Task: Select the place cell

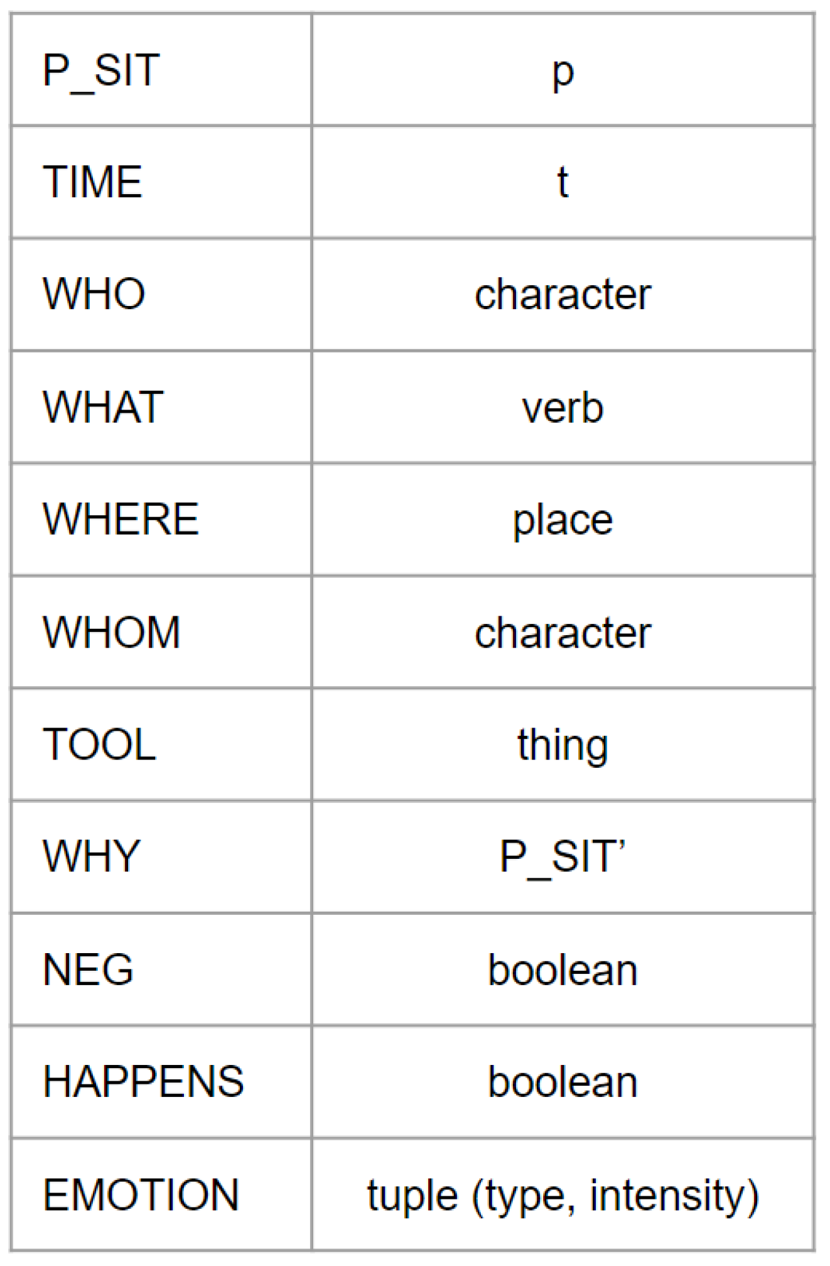Action: click(x=563, y=520)
